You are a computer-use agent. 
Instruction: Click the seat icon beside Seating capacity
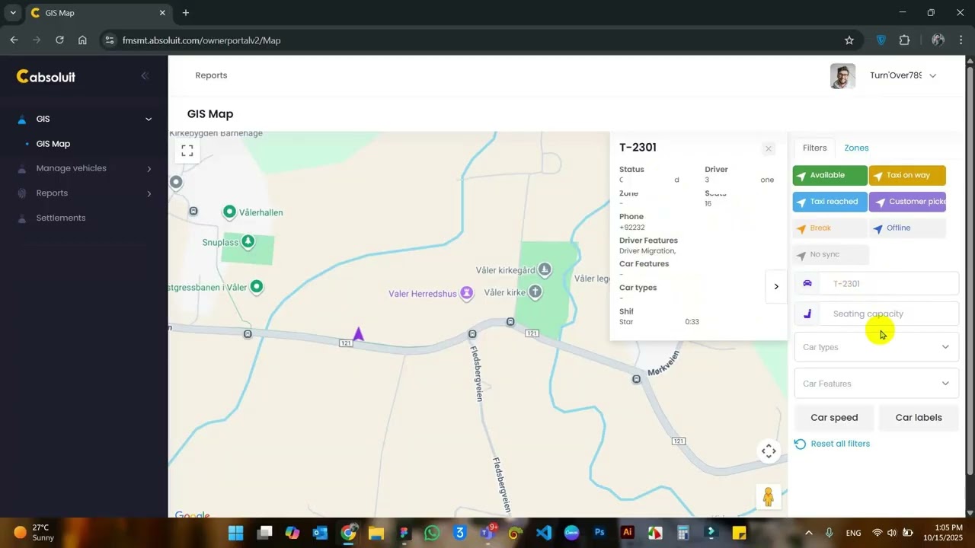point(807,314)
